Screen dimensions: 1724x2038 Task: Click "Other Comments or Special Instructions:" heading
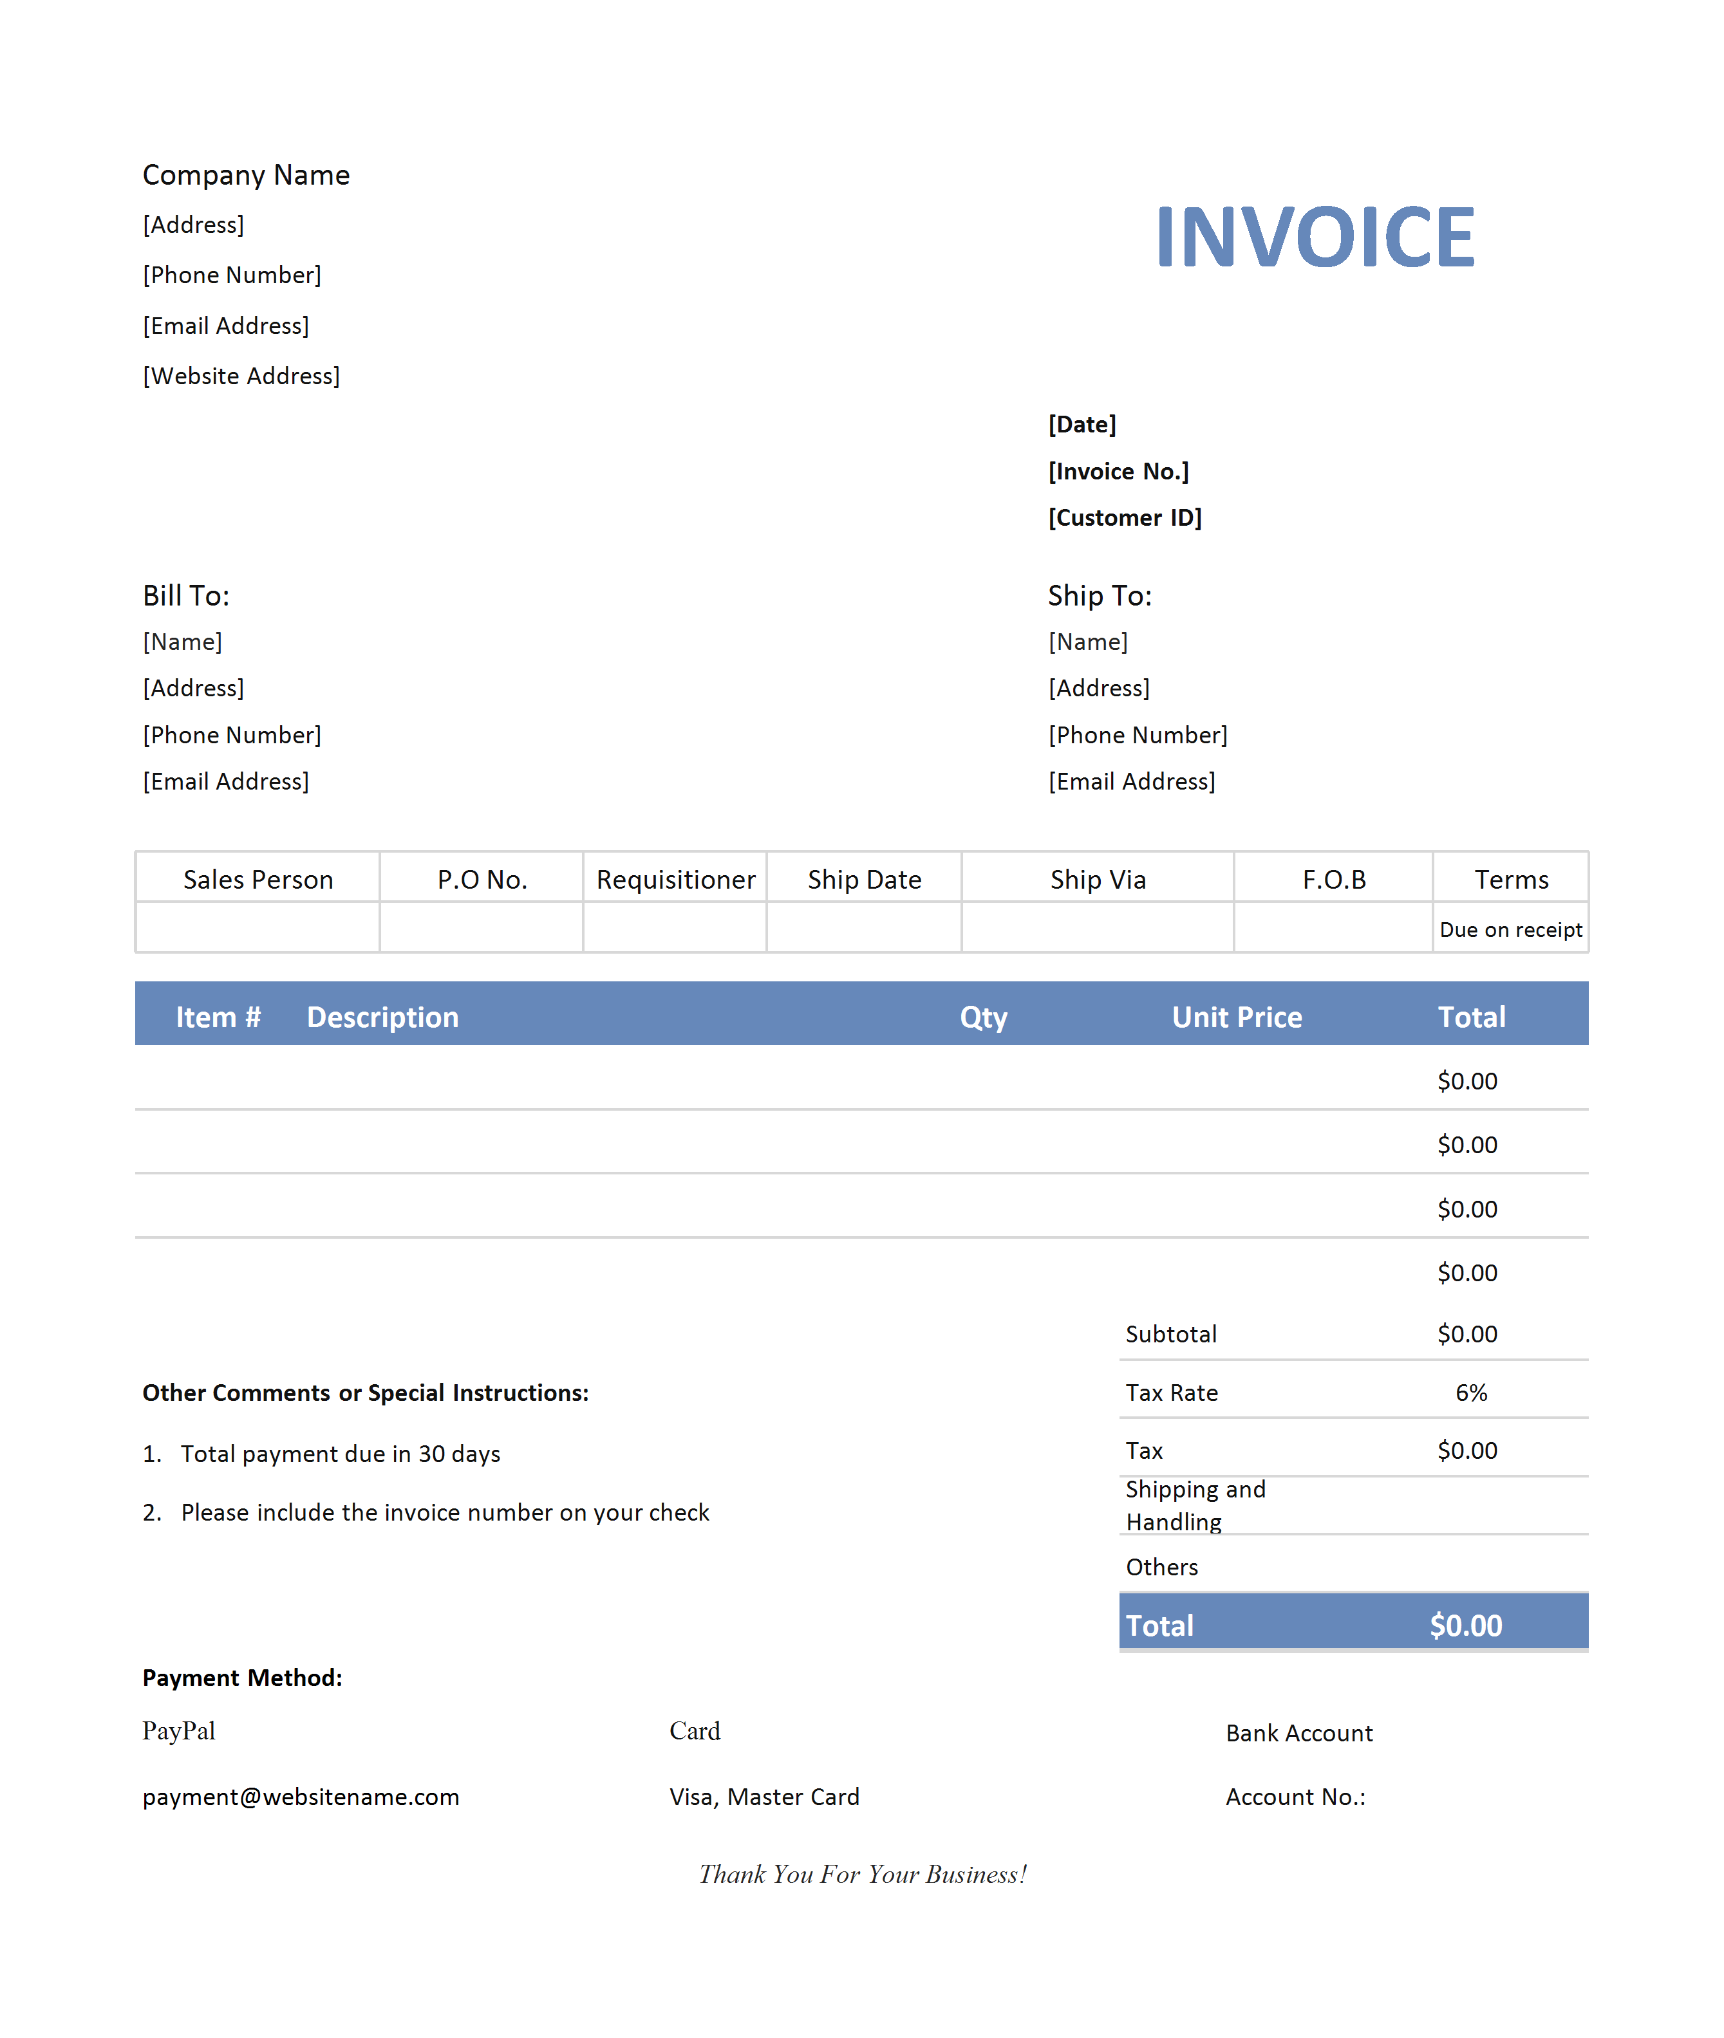pos(366,1393)
